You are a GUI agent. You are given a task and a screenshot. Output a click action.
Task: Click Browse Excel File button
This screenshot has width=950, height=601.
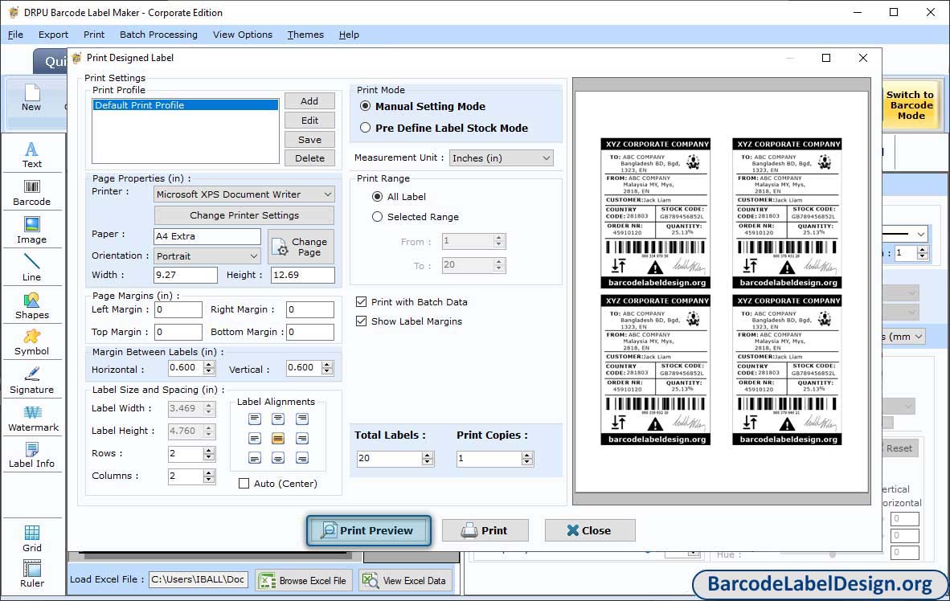[x=303, y=580]
